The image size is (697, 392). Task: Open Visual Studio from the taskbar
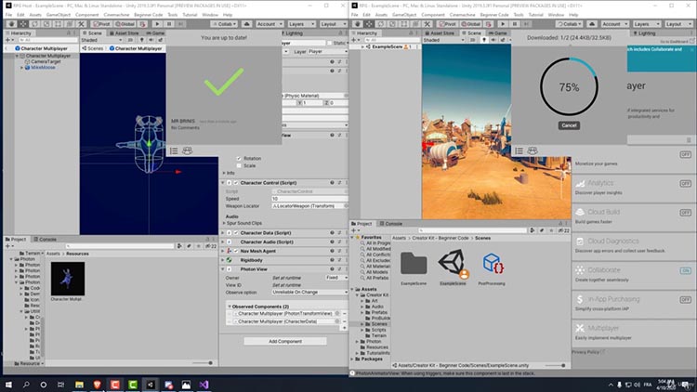click(204, 385)
